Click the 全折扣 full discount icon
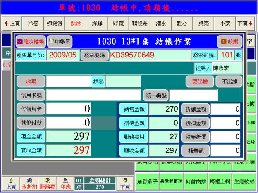 click(x=29, y=183)
